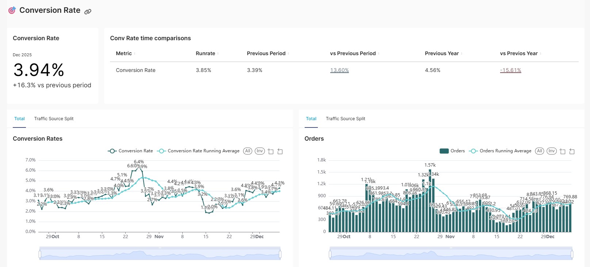Activate zoom select tool on Conversion Rates chart
The width and height of the screenshot is (590, 267).
[x=271, y=151]
